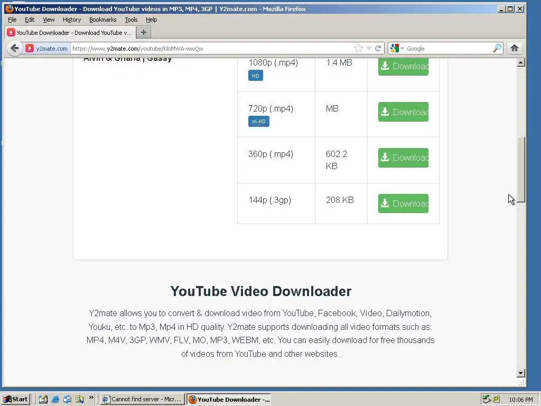This screenshot has width=541, height=406.
Task: Click the HD badge under 1080p
Action: (256, 76)
